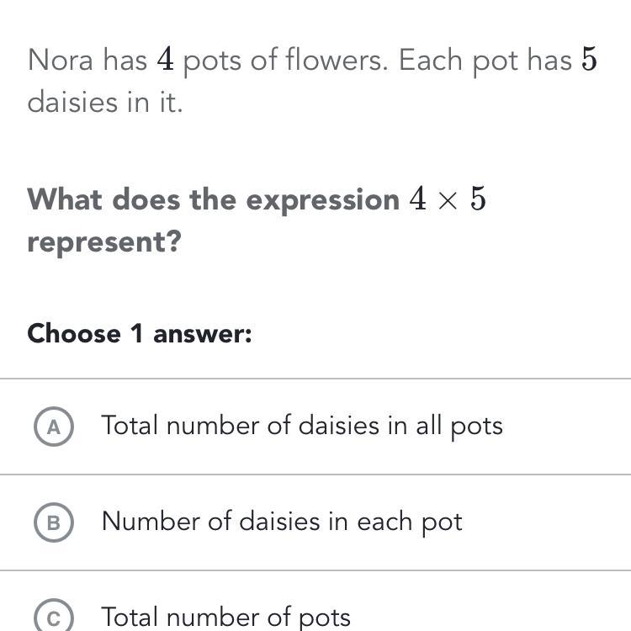Select radio button C
The width and height of the screenshot is (631, 631).
(54, 618)
